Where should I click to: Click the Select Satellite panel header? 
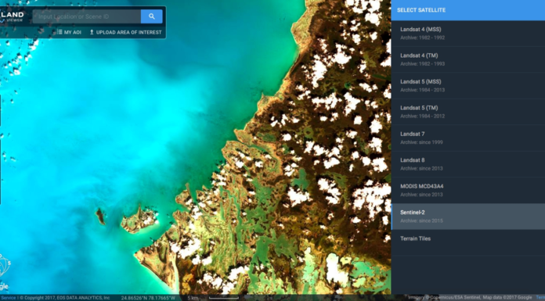[467, 10]
